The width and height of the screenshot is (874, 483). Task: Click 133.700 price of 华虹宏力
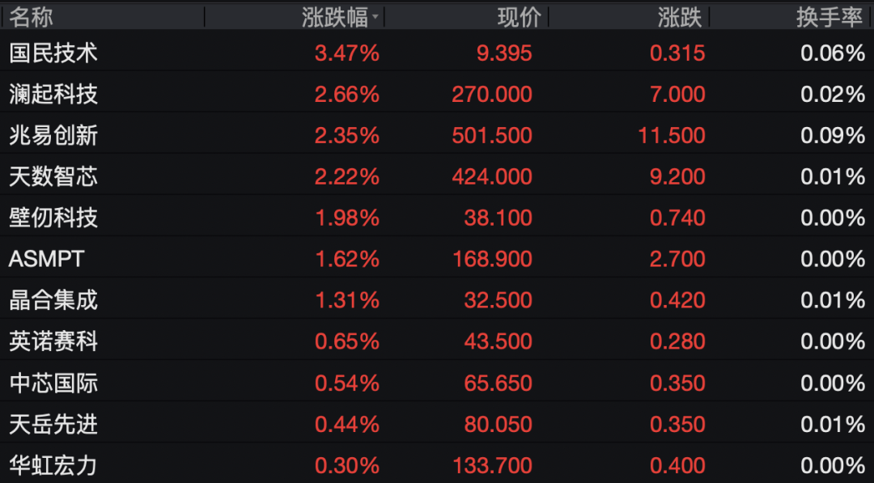click(492, 465)
